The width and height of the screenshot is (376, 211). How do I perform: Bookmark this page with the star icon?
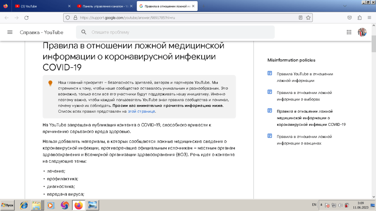tap(308, 18)
